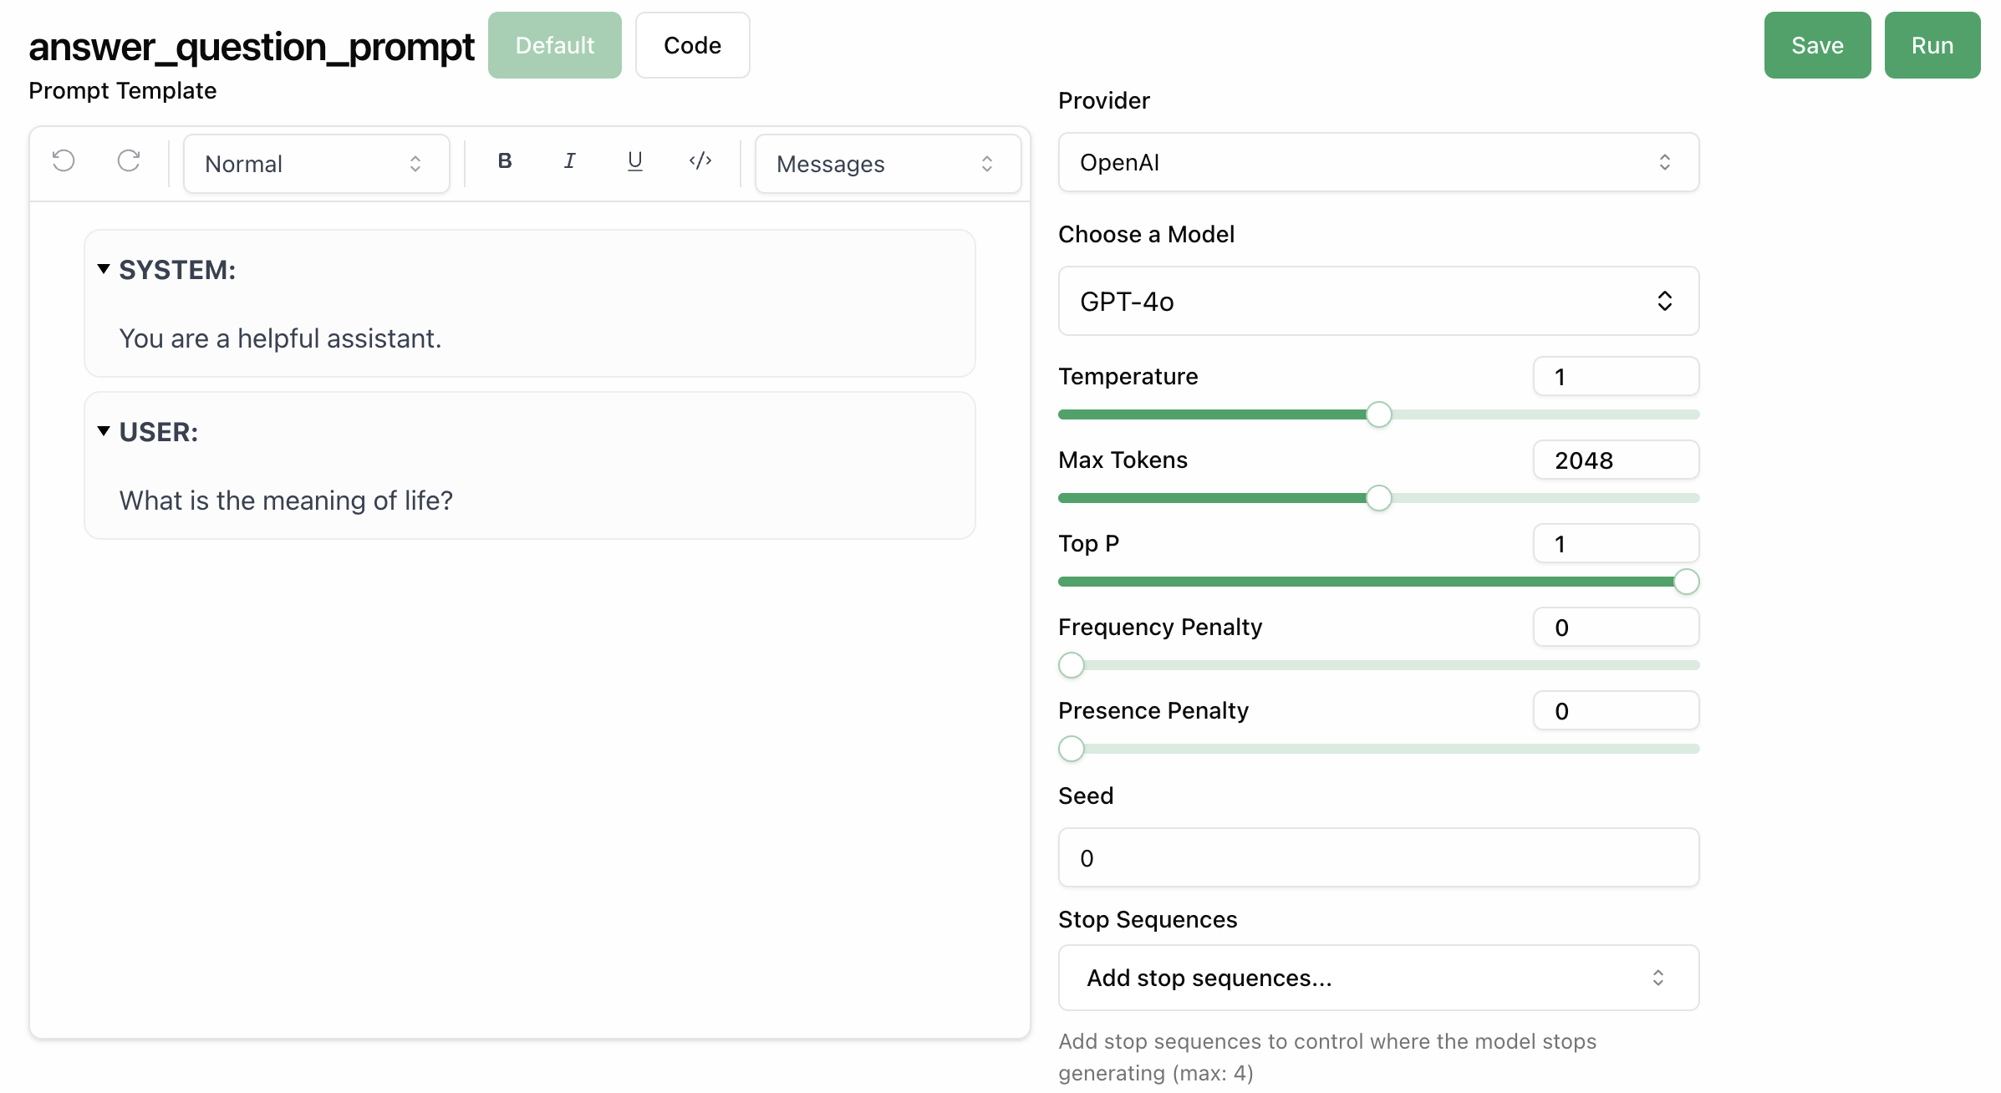The width and height of the screenshot is (2001, 1093).
Task: Click the Presence Penalty slider handle
Action: [x=1072, y=749]
